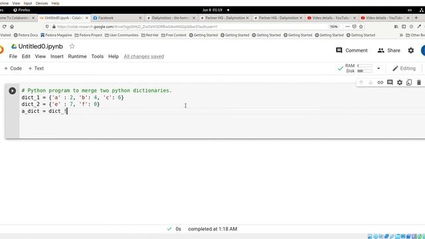Bookmark this page star icon
Screen dimensions: 425x239
tap(361, 27)
